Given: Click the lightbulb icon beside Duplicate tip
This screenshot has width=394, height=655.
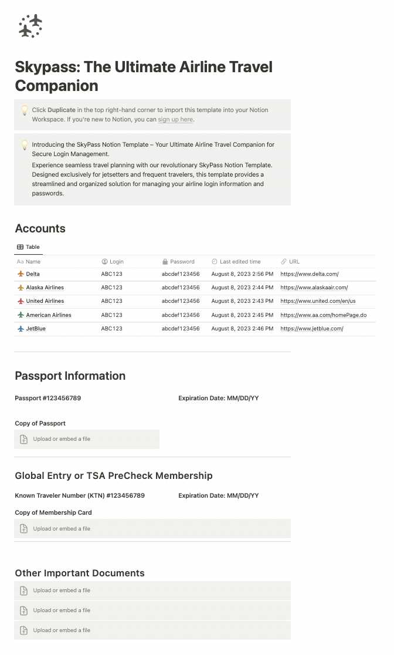Looking at the screenshot, I should tap(24, 110).
